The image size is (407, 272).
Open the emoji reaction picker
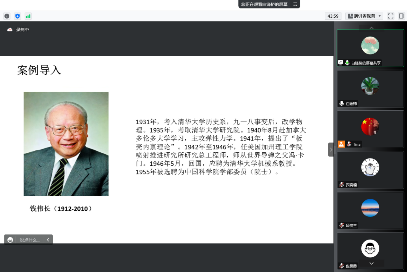coord(10,240)
